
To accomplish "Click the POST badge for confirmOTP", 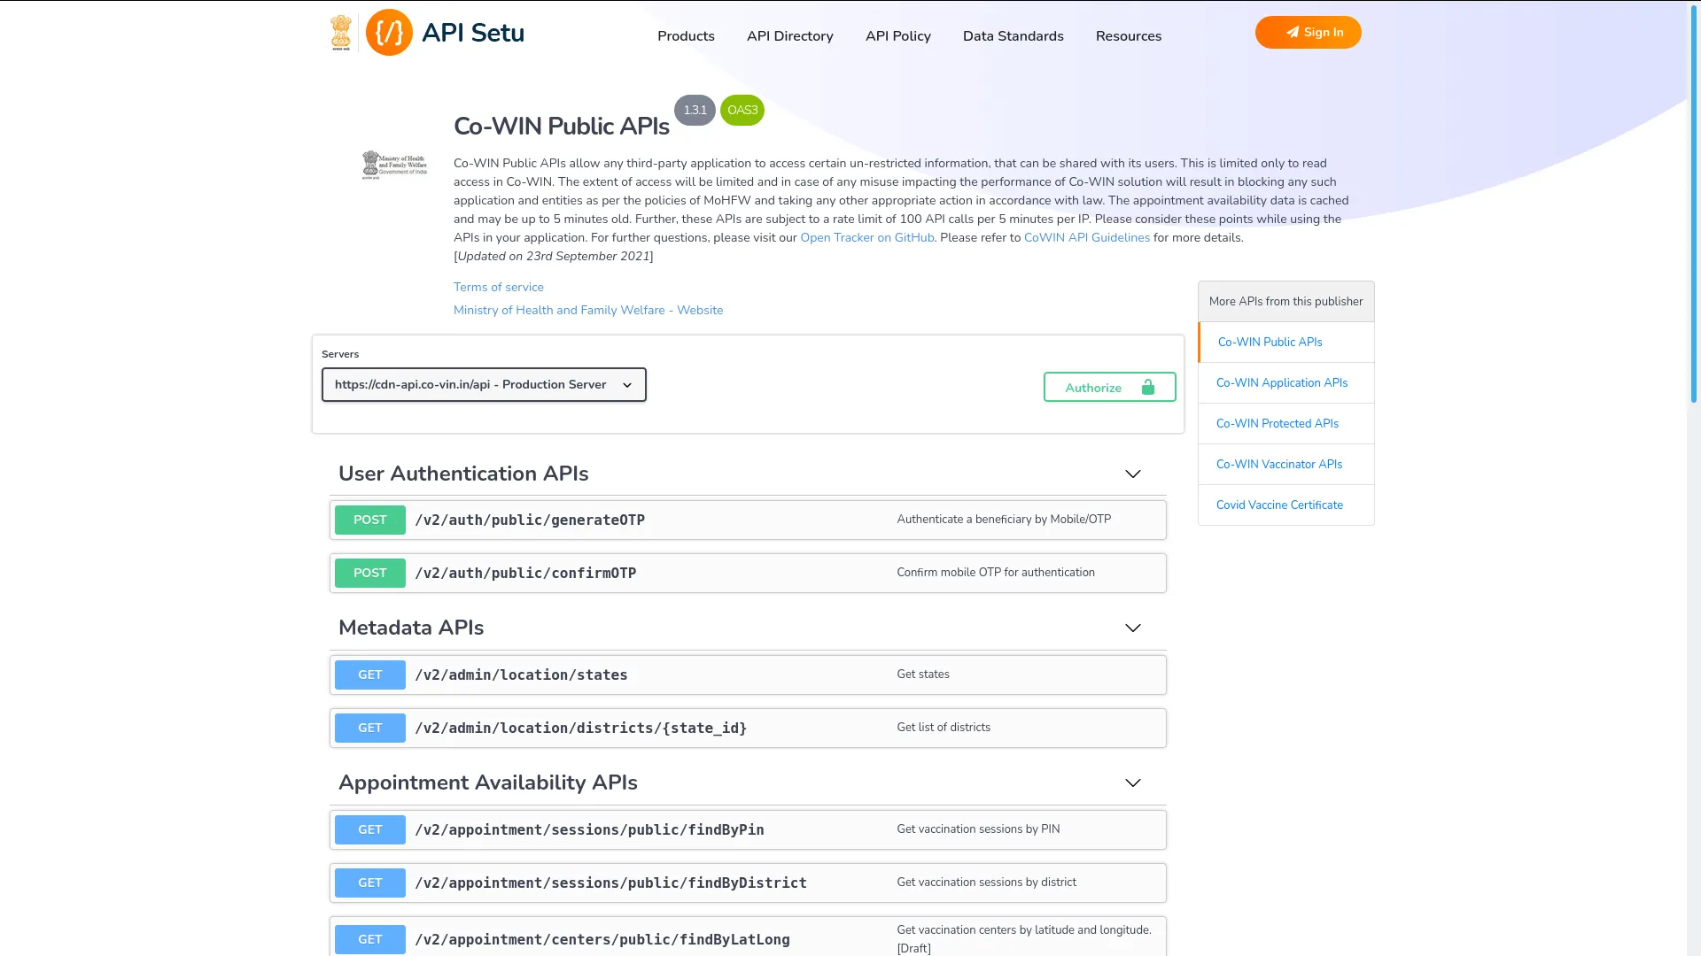I will [370, 574].
